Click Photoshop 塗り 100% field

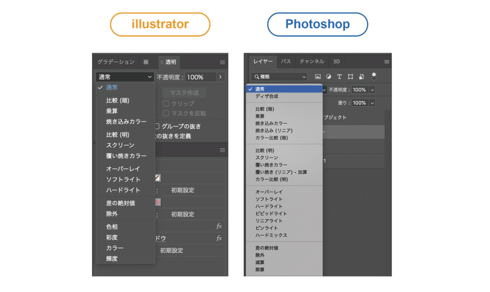click(x=360, y=103)
